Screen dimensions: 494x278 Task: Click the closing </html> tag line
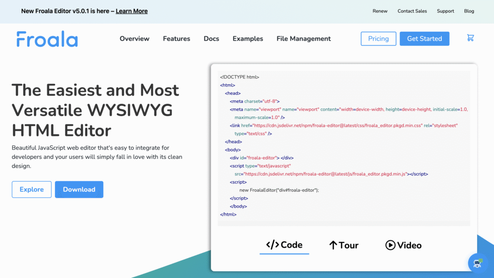(228, 214)
